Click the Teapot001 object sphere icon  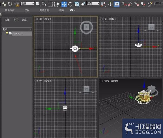10,33
